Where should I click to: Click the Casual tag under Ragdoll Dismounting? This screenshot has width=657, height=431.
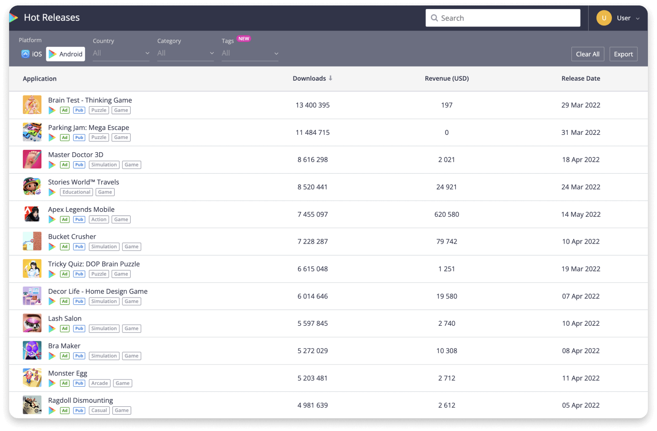(x=99, y=410)
